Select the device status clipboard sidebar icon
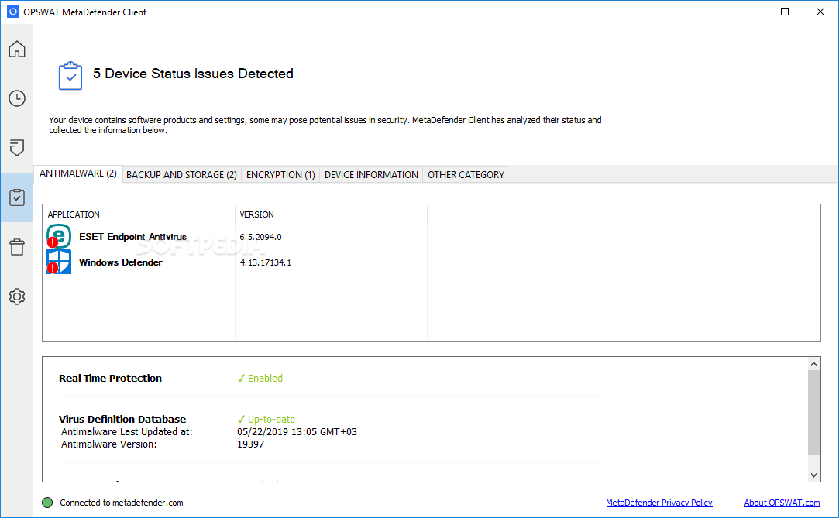The image size is (839, 518). click(16, 197)
